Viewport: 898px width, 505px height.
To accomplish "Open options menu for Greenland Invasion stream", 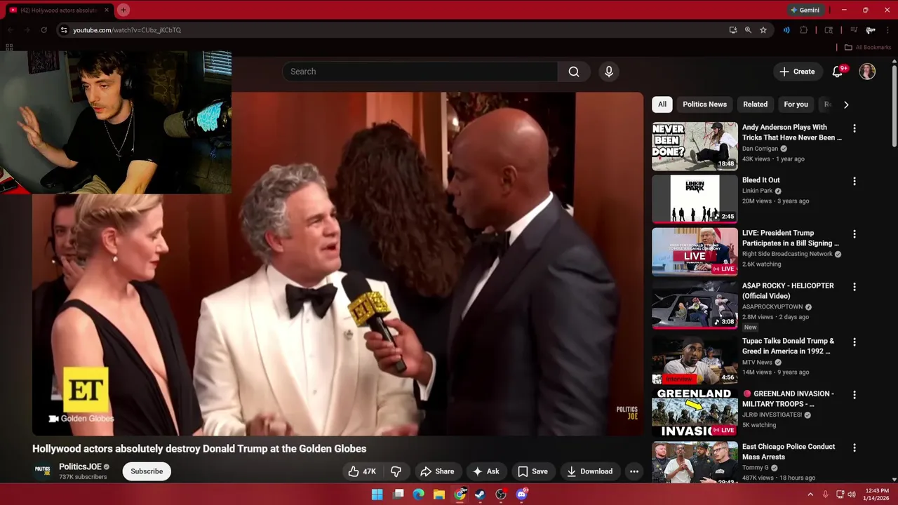I will point(854,395).
